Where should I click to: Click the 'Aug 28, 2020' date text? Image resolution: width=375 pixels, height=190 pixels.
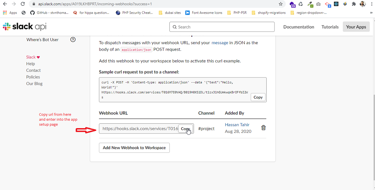pos(238,131)
